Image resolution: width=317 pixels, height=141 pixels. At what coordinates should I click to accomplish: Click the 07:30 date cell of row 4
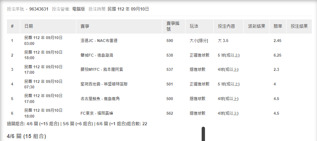click(x=43, y=84)
